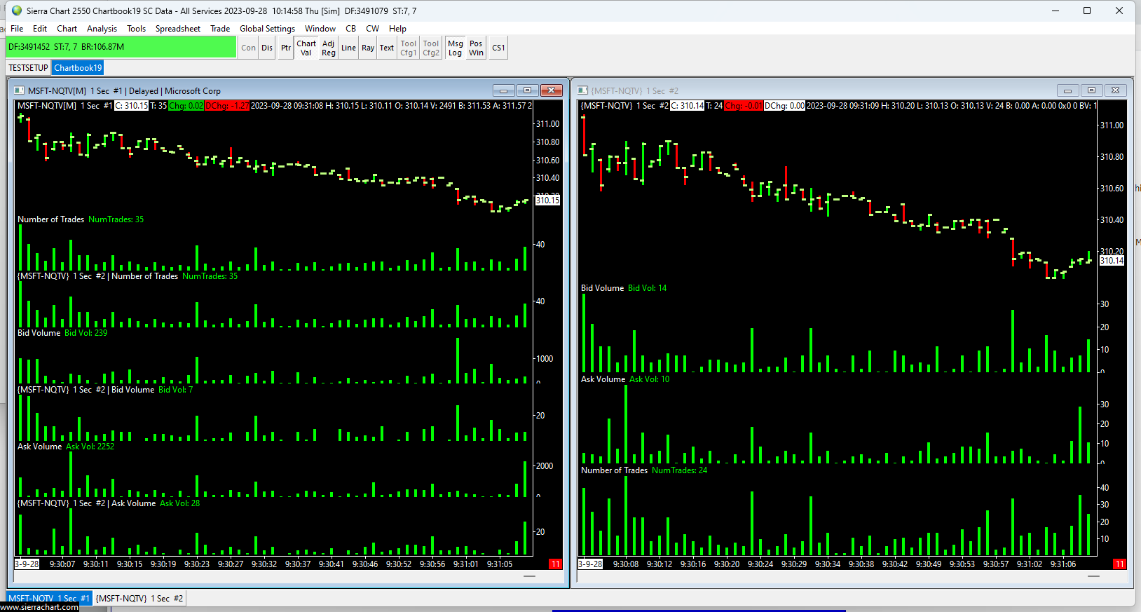Click the green DF status field

pyautogui.click(x=121, y=47)
